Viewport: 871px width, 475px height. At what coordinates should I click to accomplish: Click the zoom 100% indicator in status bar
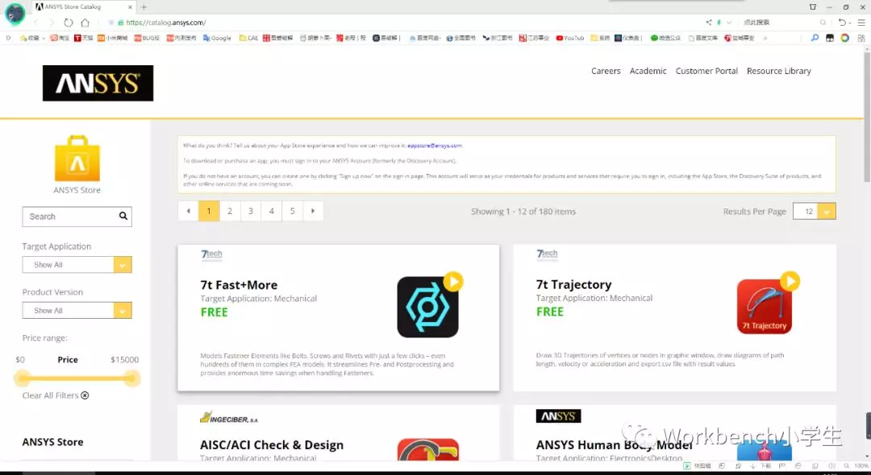(861, 466)
